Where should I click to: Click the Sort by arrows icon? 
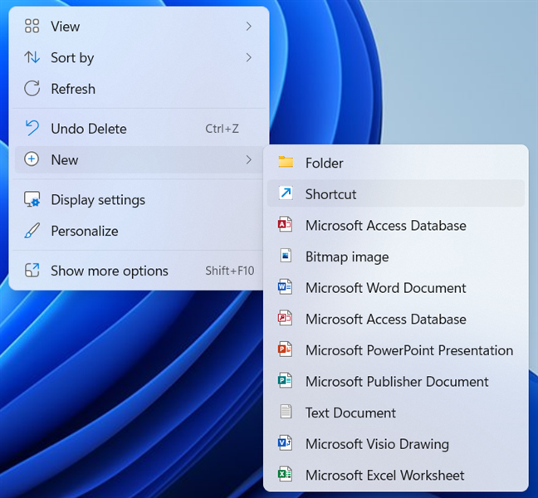tap(32, 57)
